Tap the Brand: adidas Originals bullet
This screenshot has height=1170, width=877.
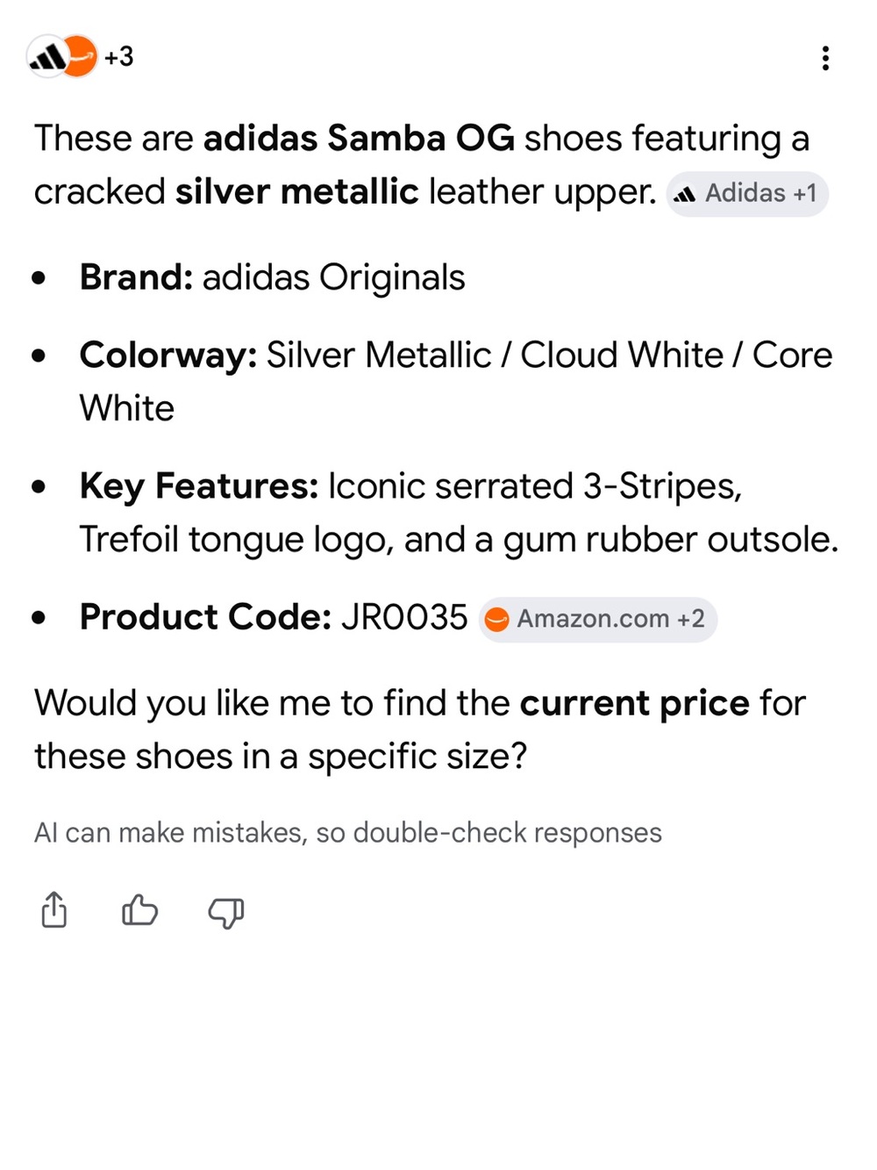click(272, 278)
